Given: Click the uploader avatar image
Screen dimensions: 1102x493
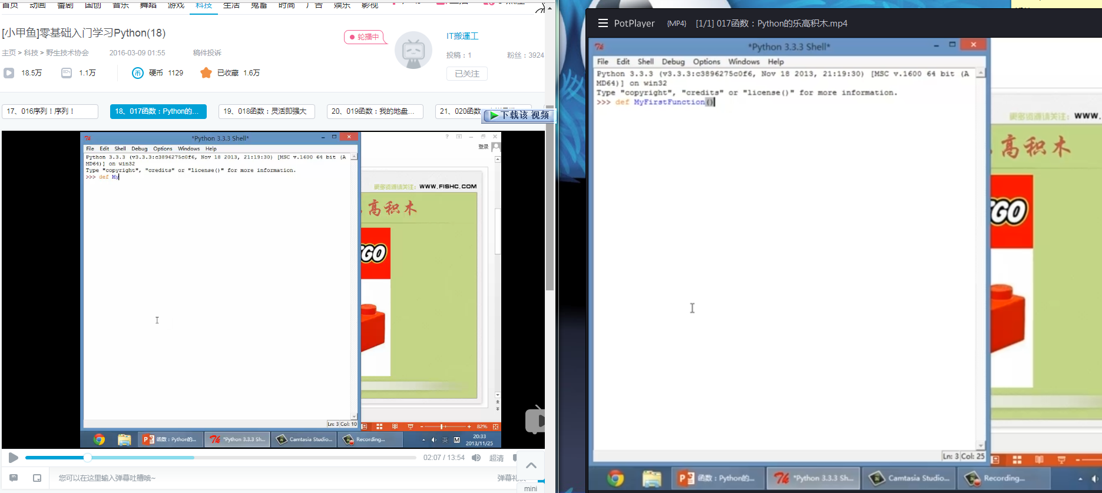Looking at the screenshot, I should click(x=413, y=50).
